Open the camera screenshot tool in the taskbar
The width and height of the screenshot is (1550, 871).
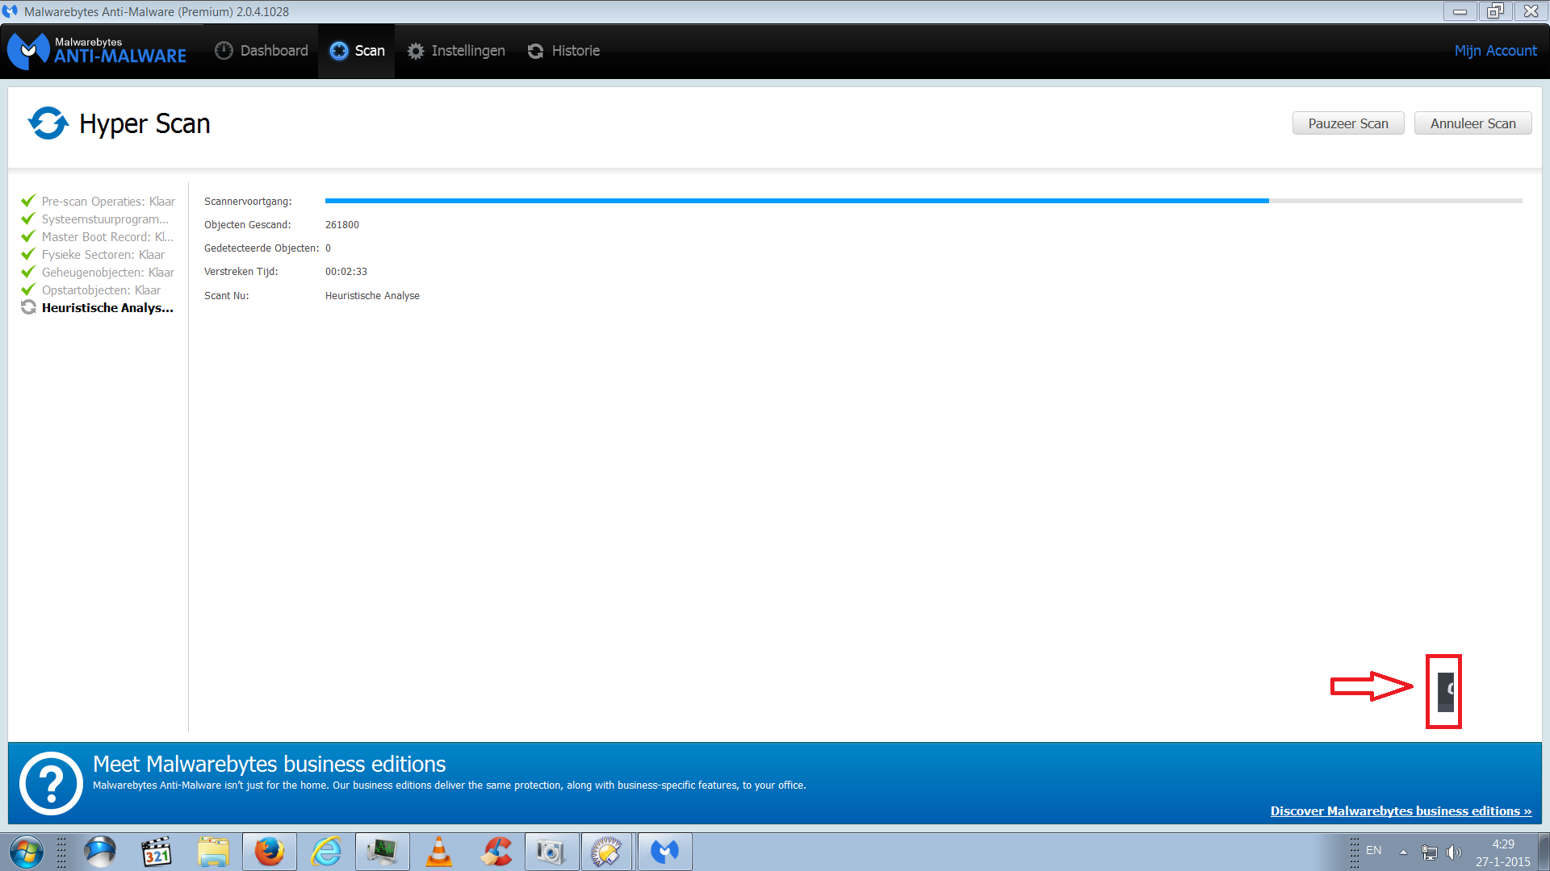point(552,852)
